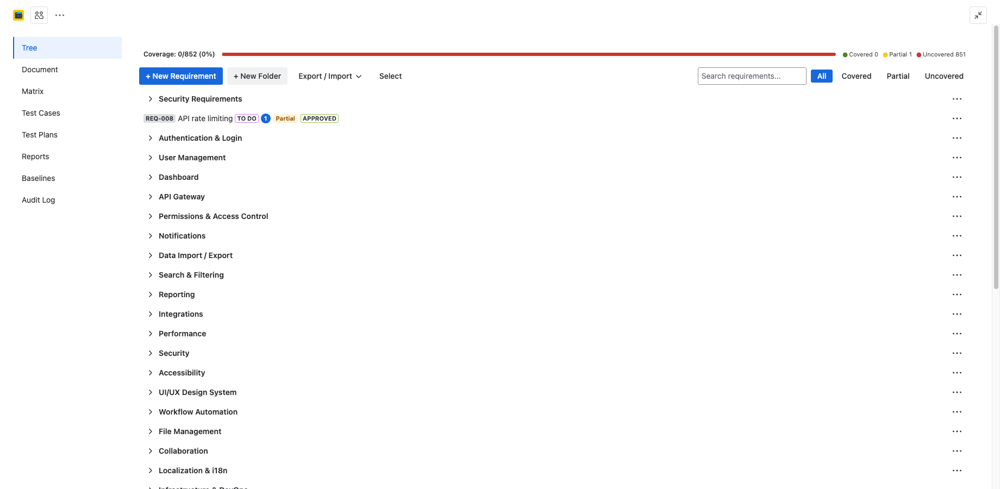Click the Search requirements input field
The height and width of the screenshot is (489, 1000).
tap(752, 76)
